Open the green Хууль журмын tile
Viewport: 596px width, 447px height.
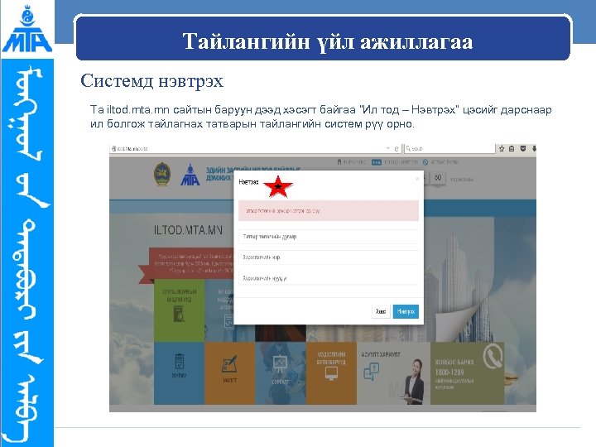179,310
